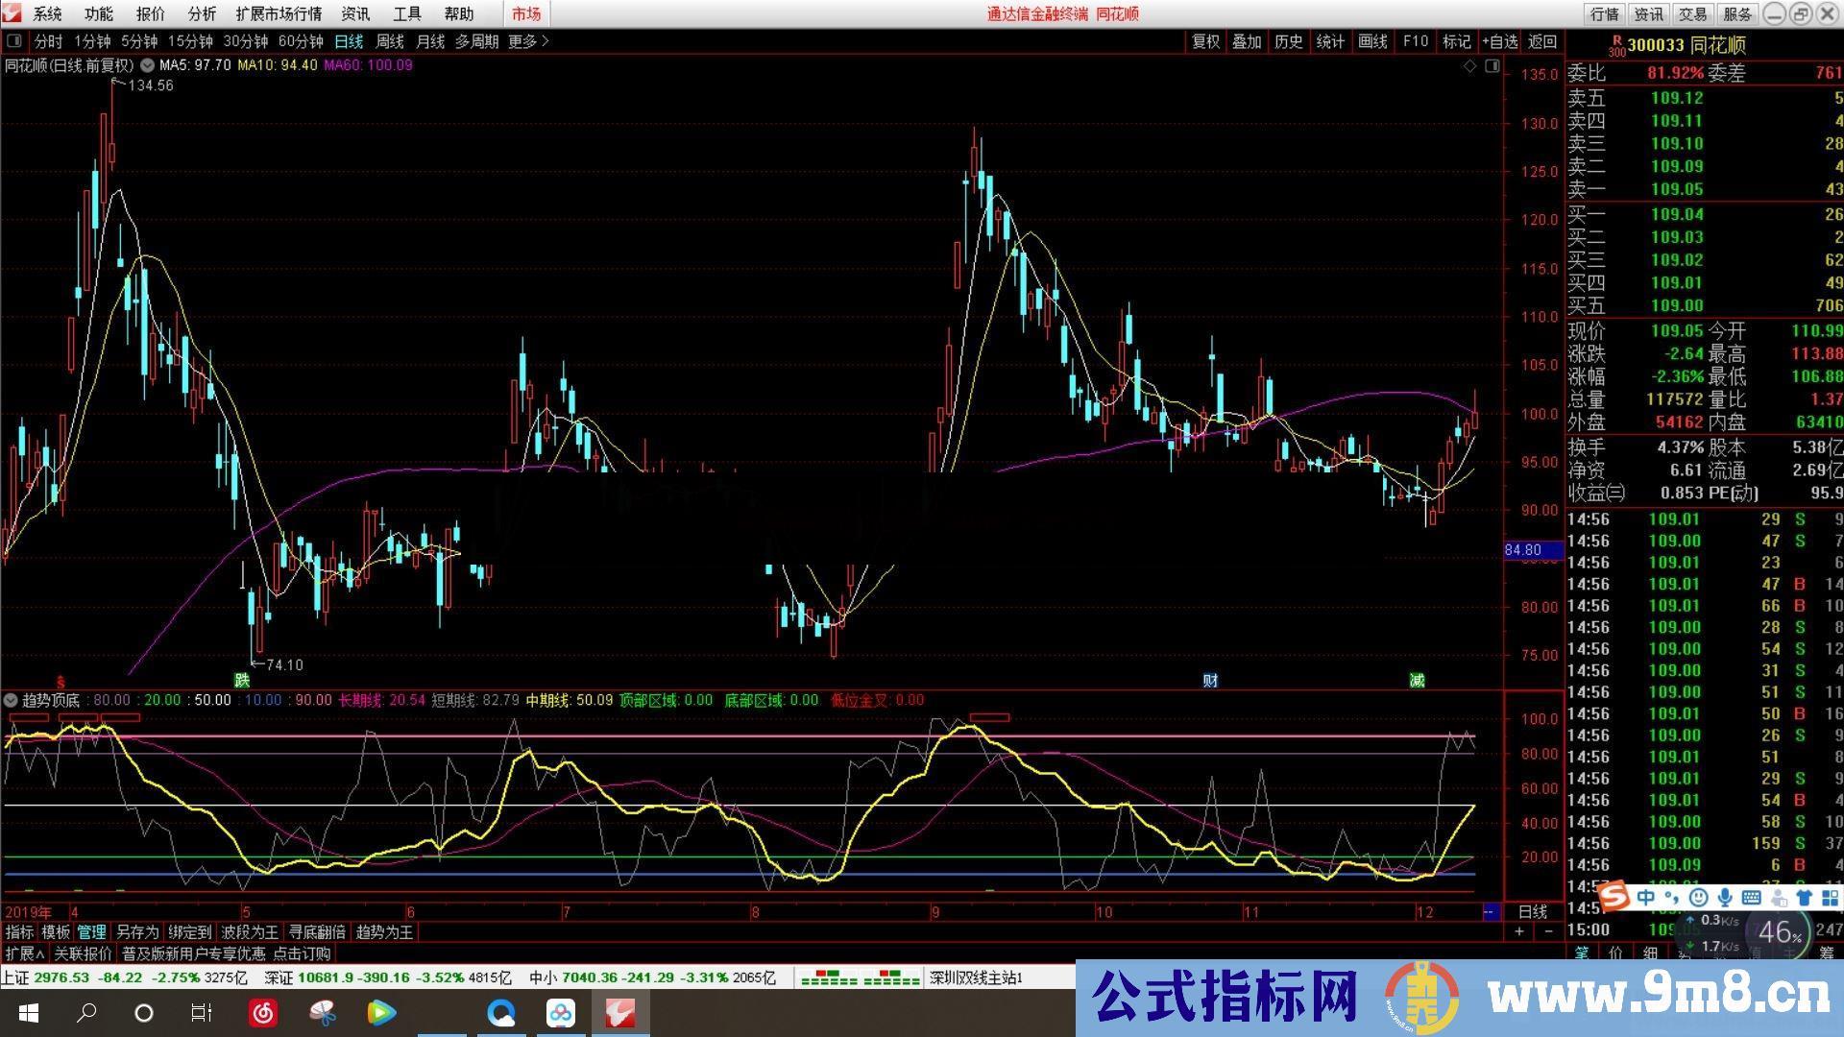Click the gear icon beside 趋势顶底 indicator
1844x1037 pixels.
(x=11, y=700)
